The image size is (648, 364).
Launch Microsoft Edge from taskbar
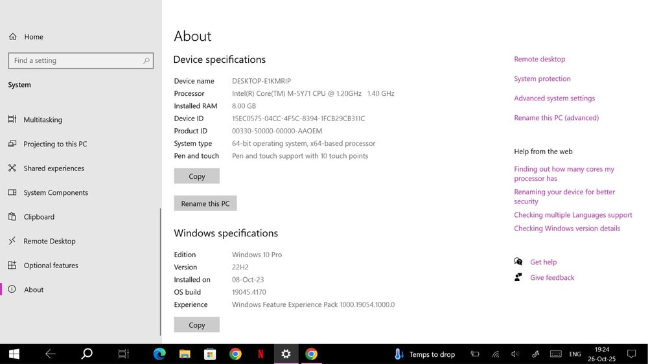[159, 354]
